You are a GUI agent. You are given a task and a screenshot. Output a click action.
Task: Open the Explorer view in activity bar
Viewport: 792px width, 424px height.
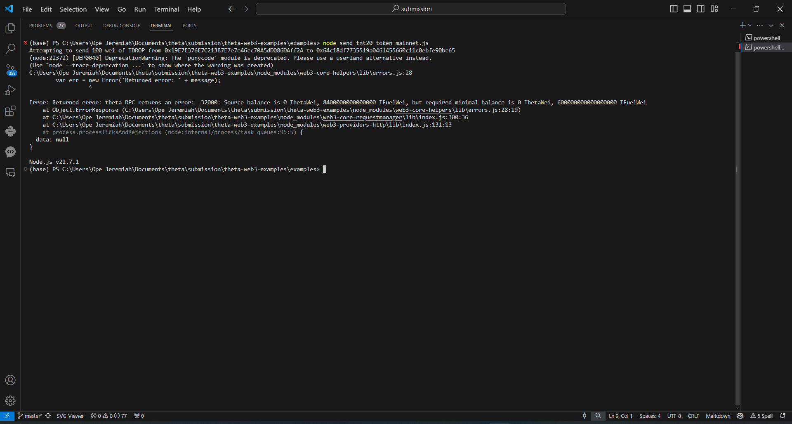(x=10, y=28)
